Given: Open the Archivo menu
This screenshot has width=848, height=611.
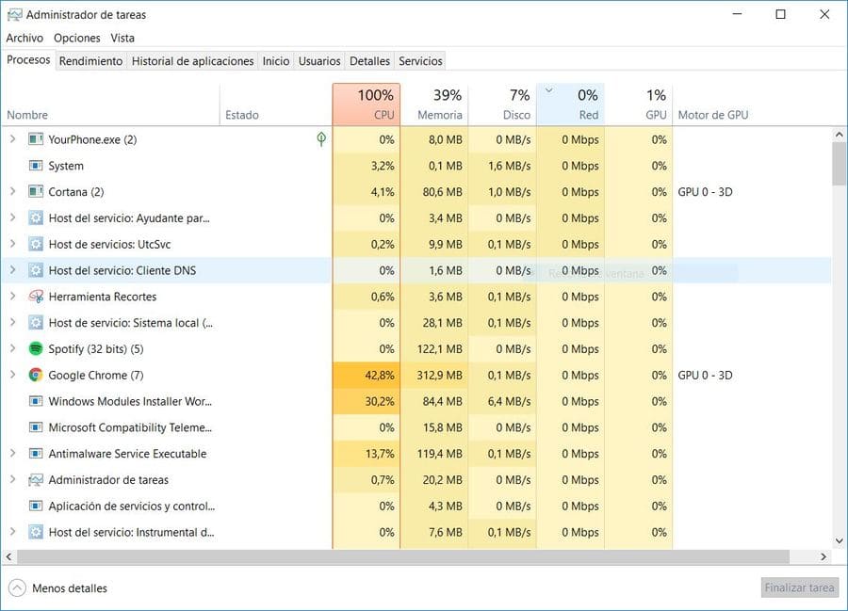Looking at the screenshot, I should pos(24,39).
